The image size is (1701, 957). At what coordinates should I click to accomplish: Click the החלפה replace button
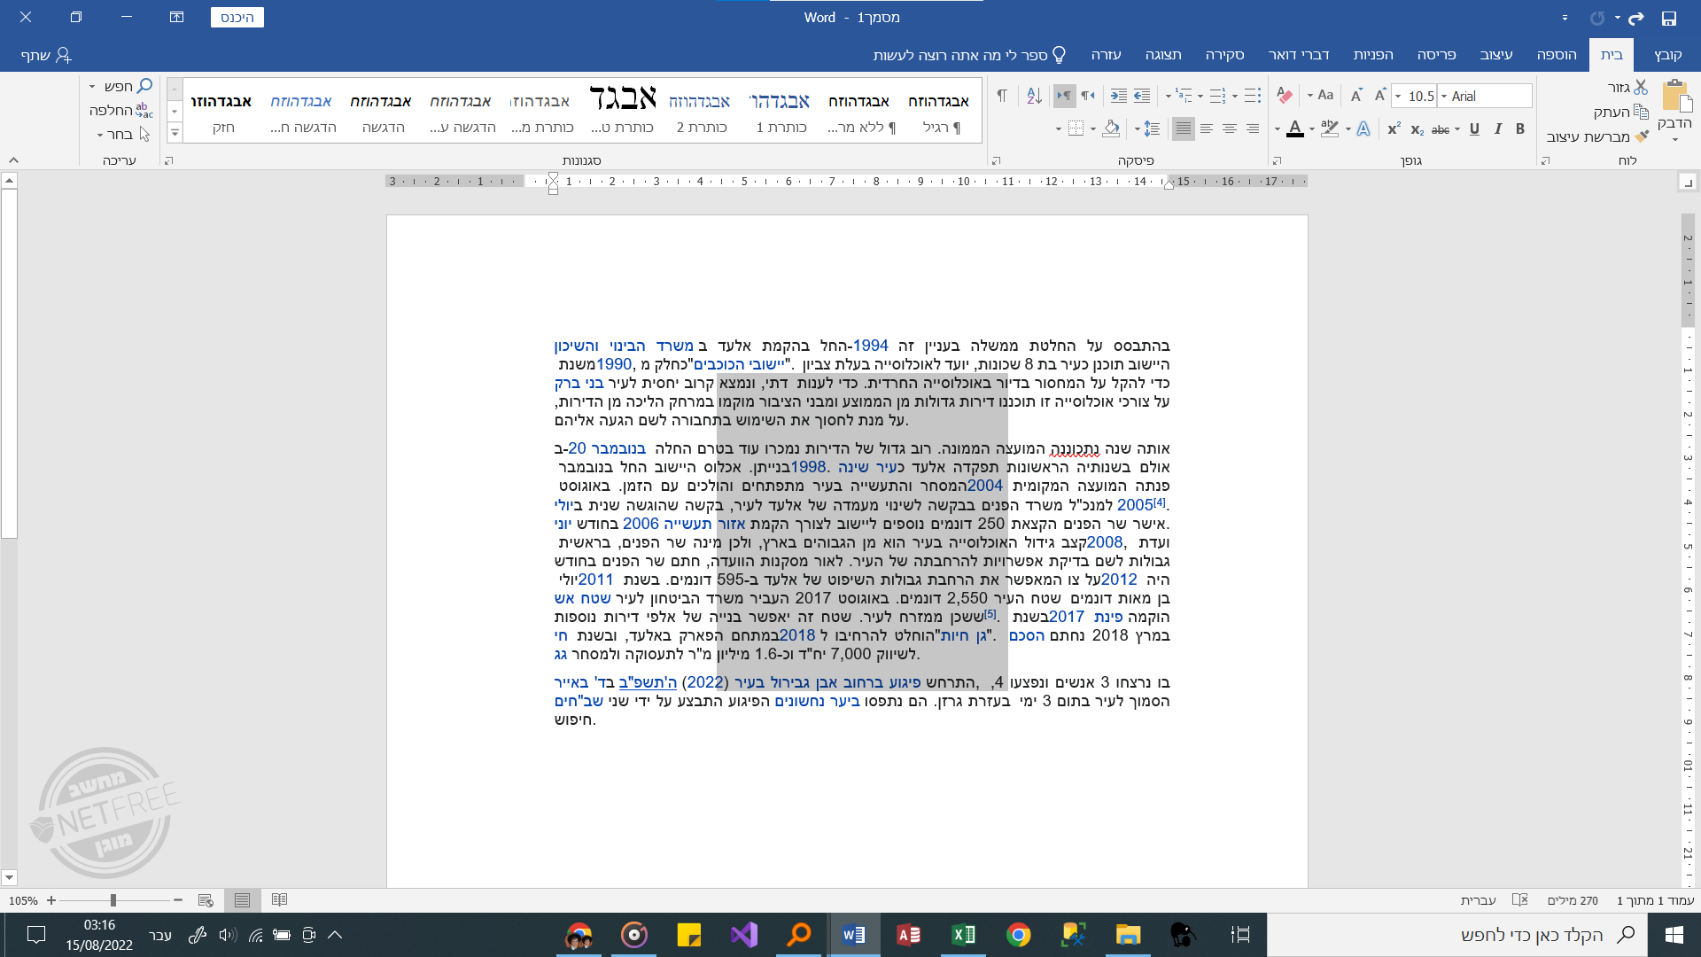(x=121, y=111)
